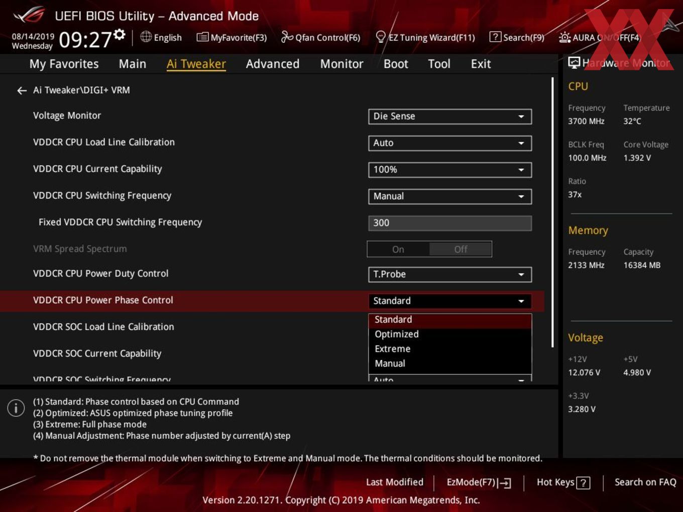Click 08/14/2019 date display

click(33, 37)
